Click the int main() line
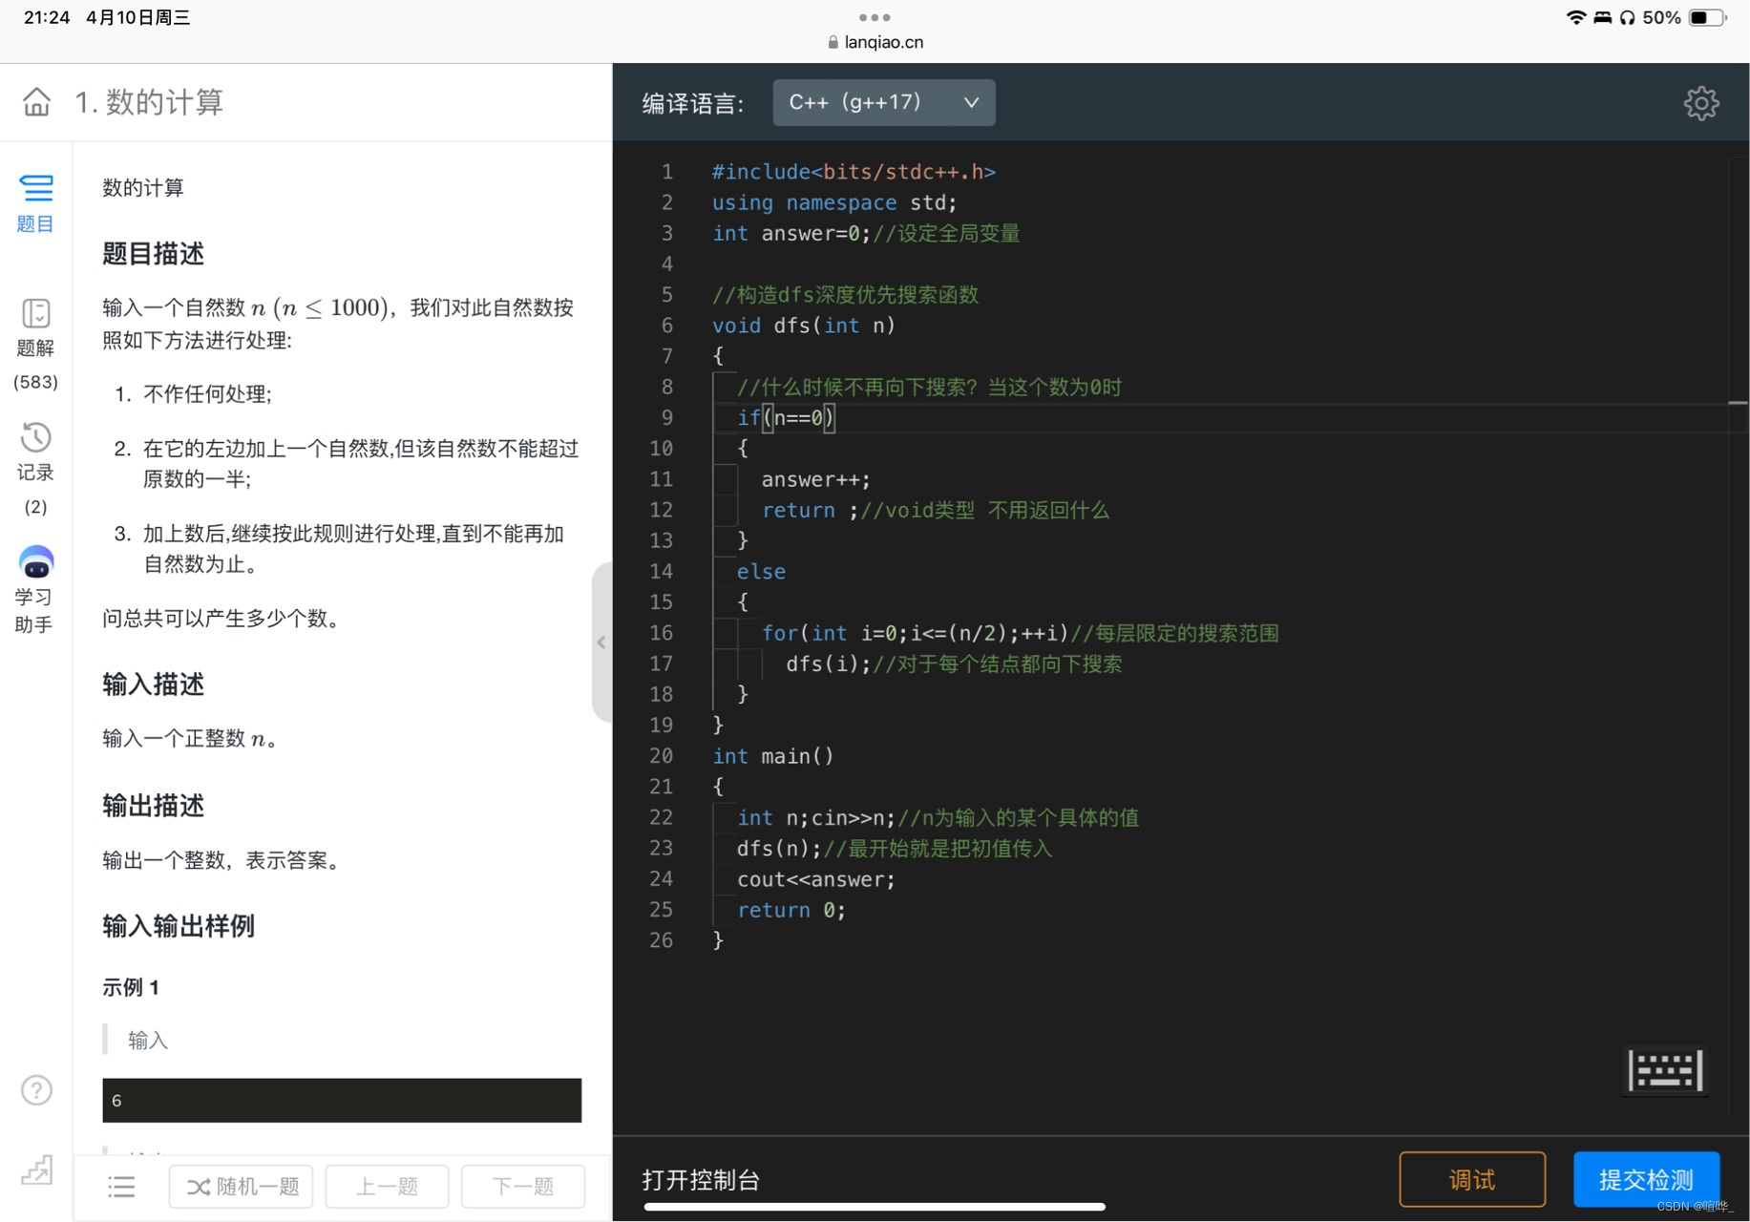This screenshot has width=1750, height=1222. pos(773,756)
